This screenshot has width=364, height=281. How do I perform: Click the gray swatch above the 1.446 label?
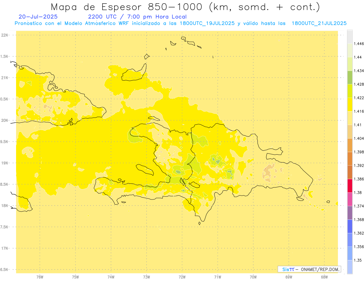tap(350, 37)
